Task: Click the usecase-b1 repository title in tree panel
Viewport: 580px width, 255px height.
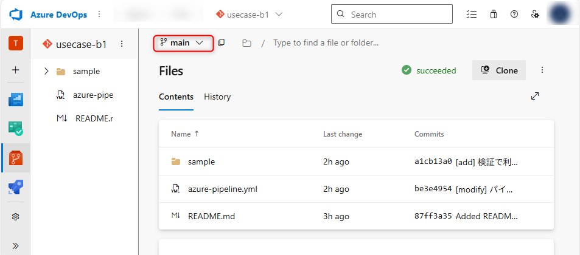Action: click(81, 45)
